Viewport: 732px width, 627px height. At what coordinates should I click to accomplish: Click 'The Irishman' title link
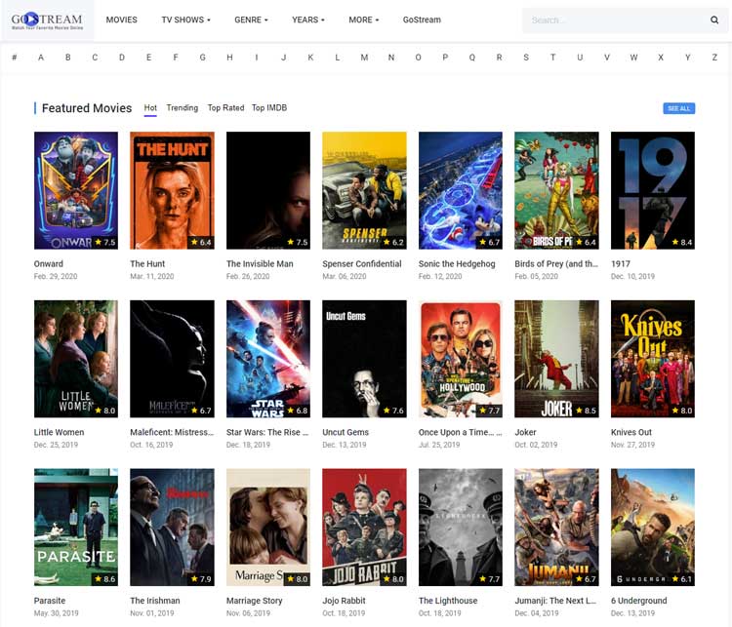(155, 601)
